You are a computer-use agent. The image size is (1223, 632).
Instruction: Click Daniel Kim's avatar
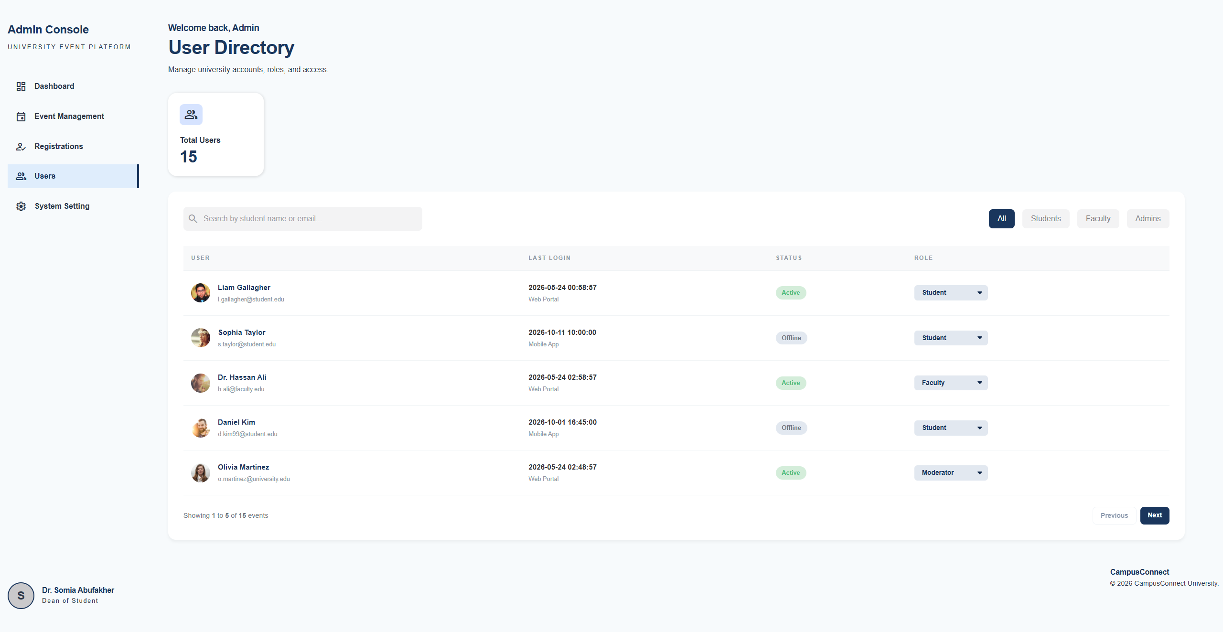click(x=201, y=428)
